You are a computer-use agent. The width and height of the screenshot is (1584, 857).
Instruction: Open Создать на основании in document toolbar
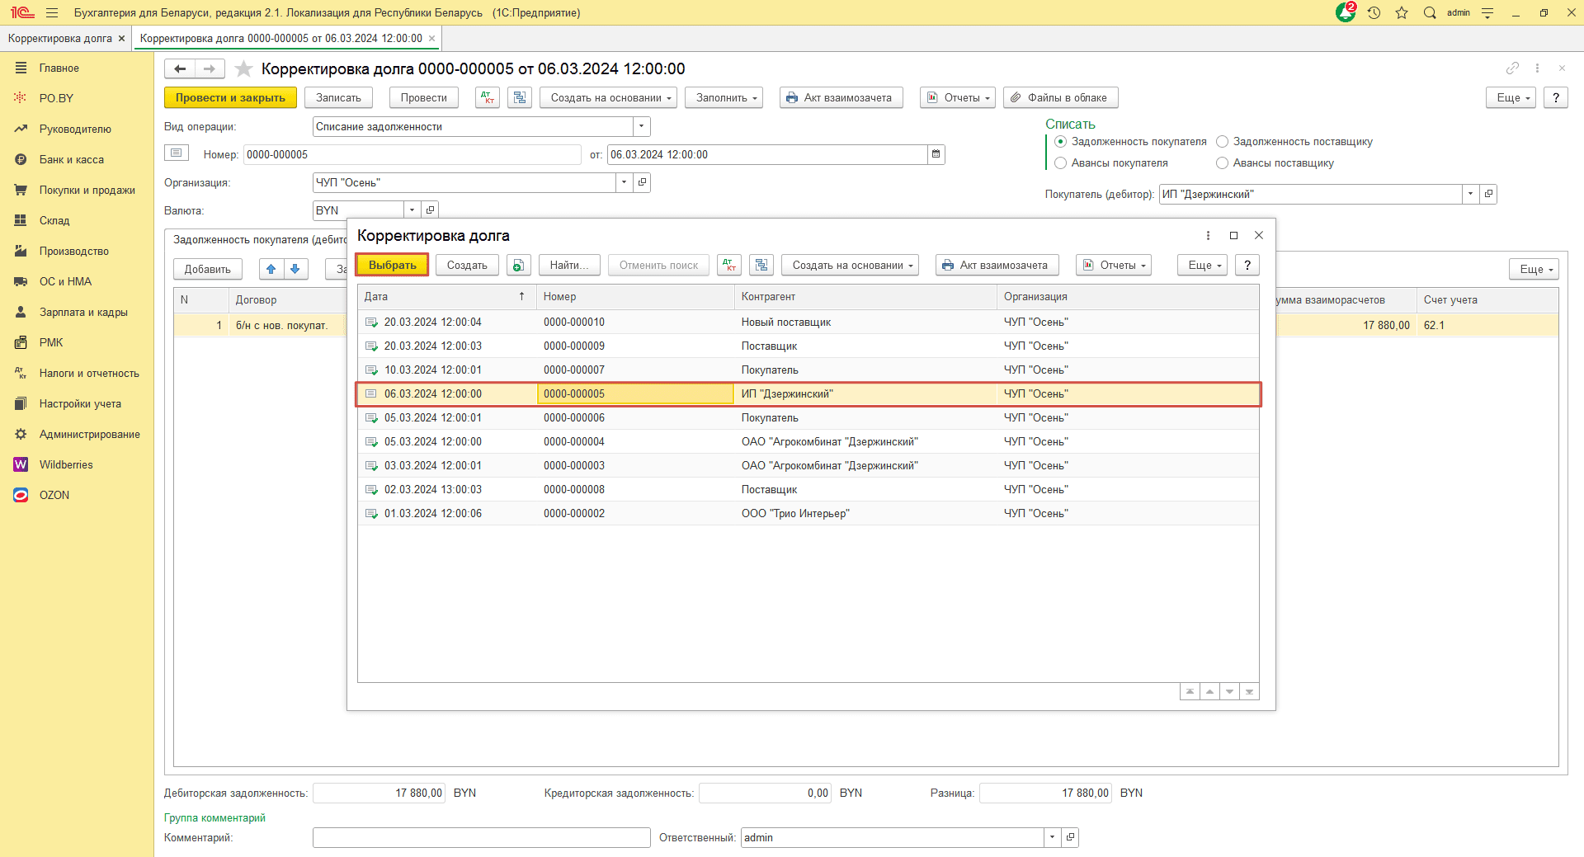click(609, 97)
